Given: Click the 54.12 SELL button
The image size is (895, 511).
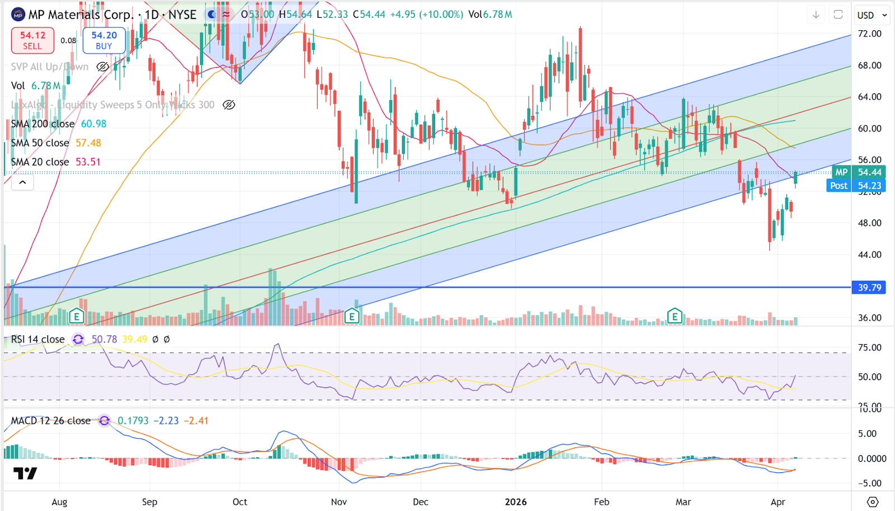Looking at the screenshot, I should (x=32, y=40).
